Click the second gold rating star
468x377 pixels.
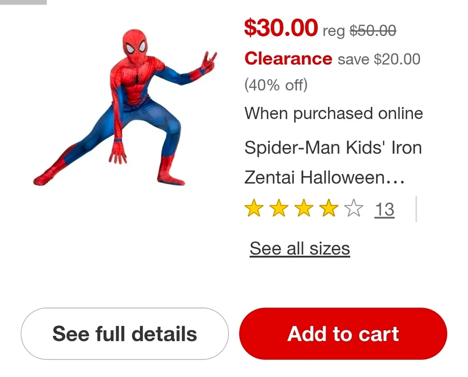279,209
